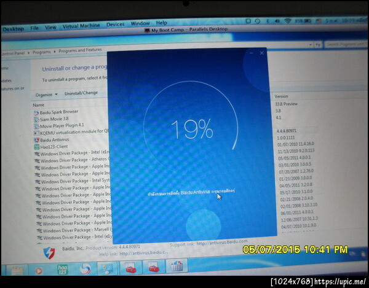Click version cell 02/01/2008 3.10.3.10
The height and width of the screenshot is (288, 369).
tap(299, 206)
